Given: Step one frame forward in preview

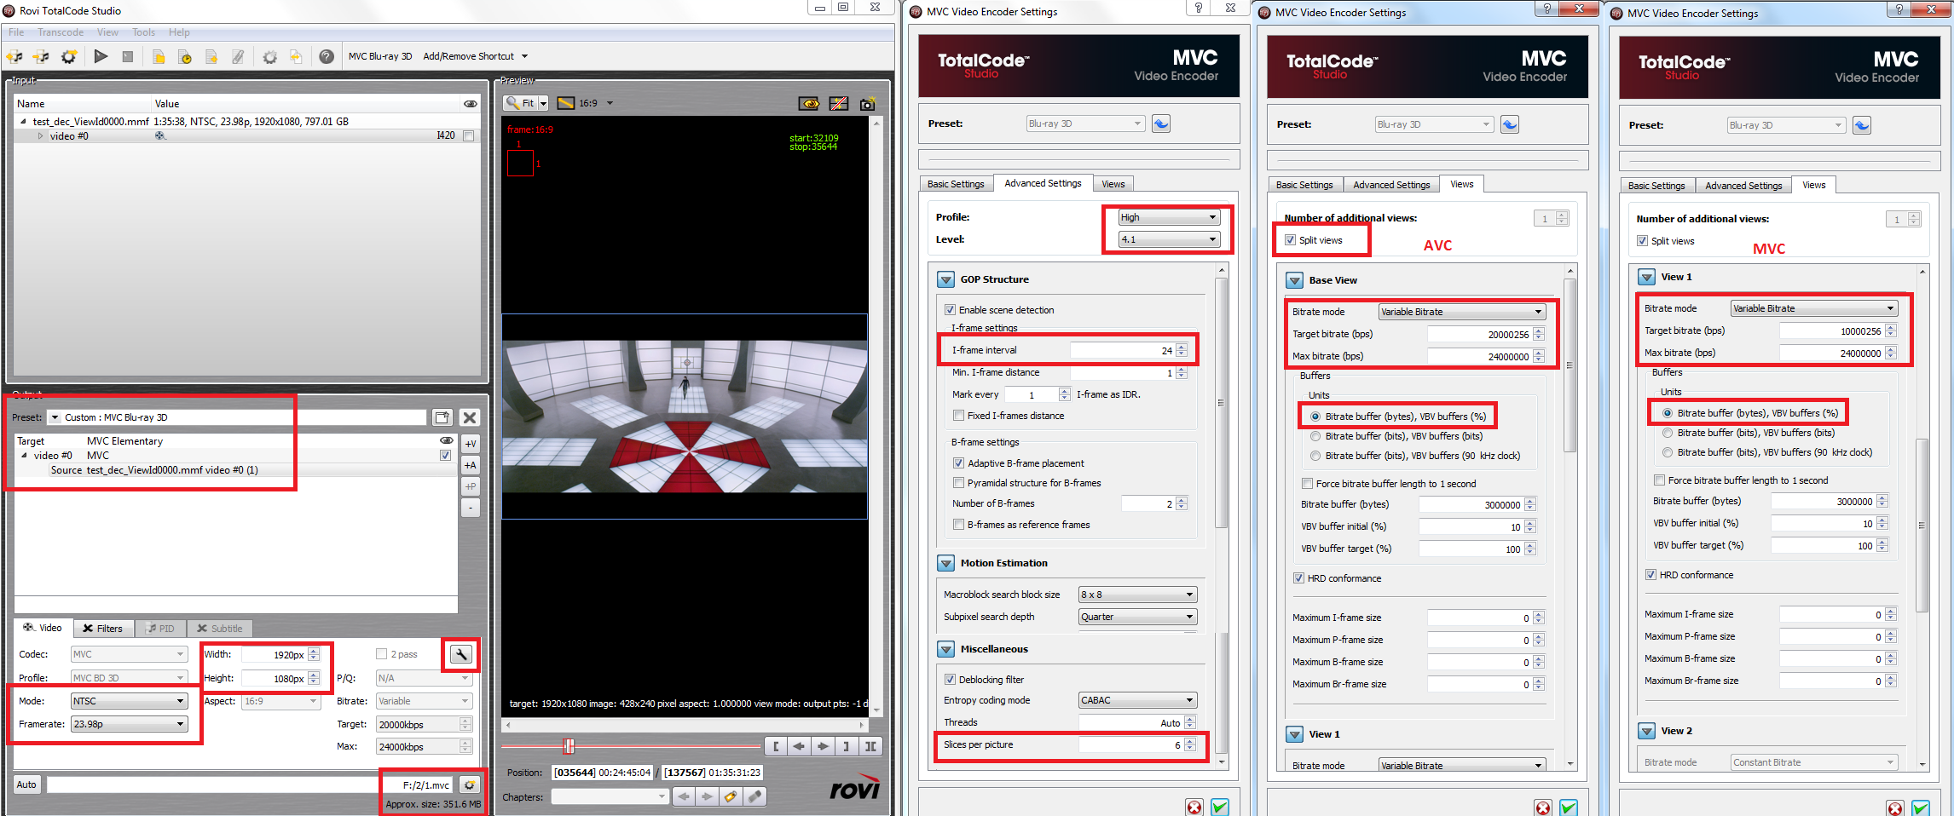Looking at the screenshot, I should 823,746.
